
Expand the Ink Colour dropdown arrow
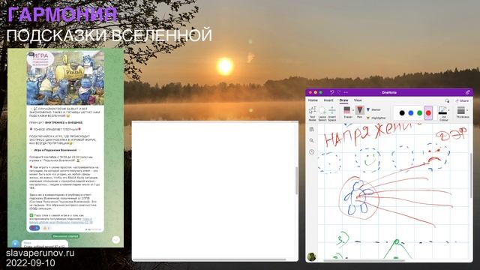click(x=449, y=110)
